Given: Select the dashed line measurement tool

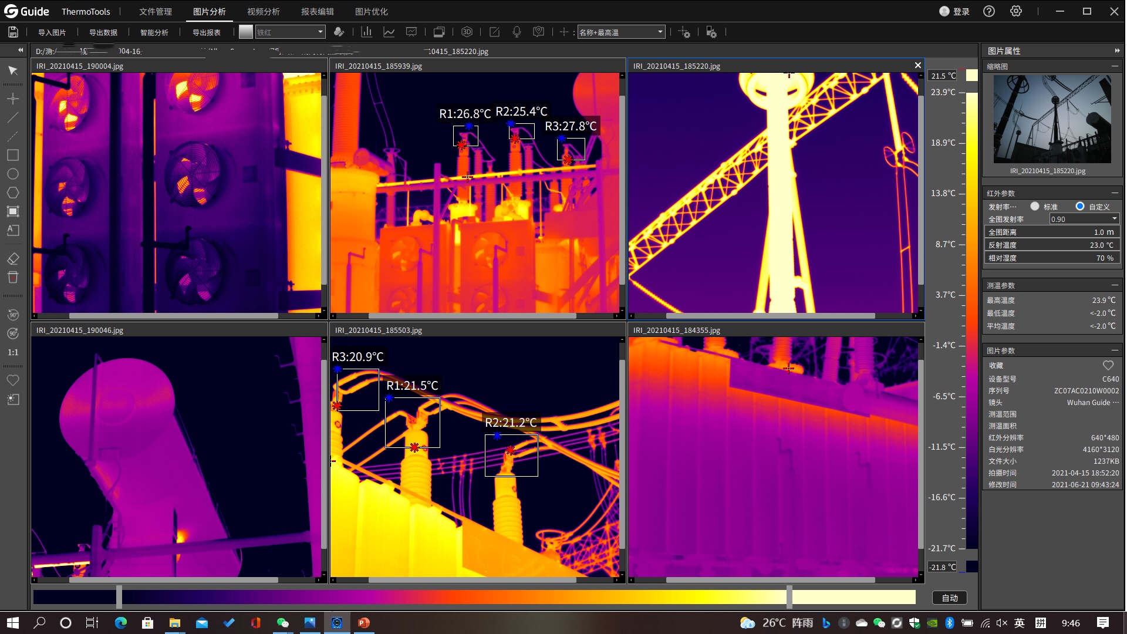Looking at the screenshot, I should [13, 136].
